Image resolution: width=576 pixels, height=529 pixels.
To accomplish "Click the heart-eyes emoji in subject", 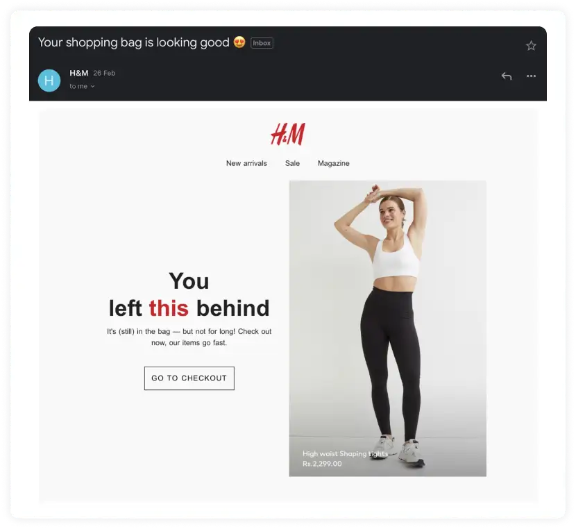I will coord(239,42).
